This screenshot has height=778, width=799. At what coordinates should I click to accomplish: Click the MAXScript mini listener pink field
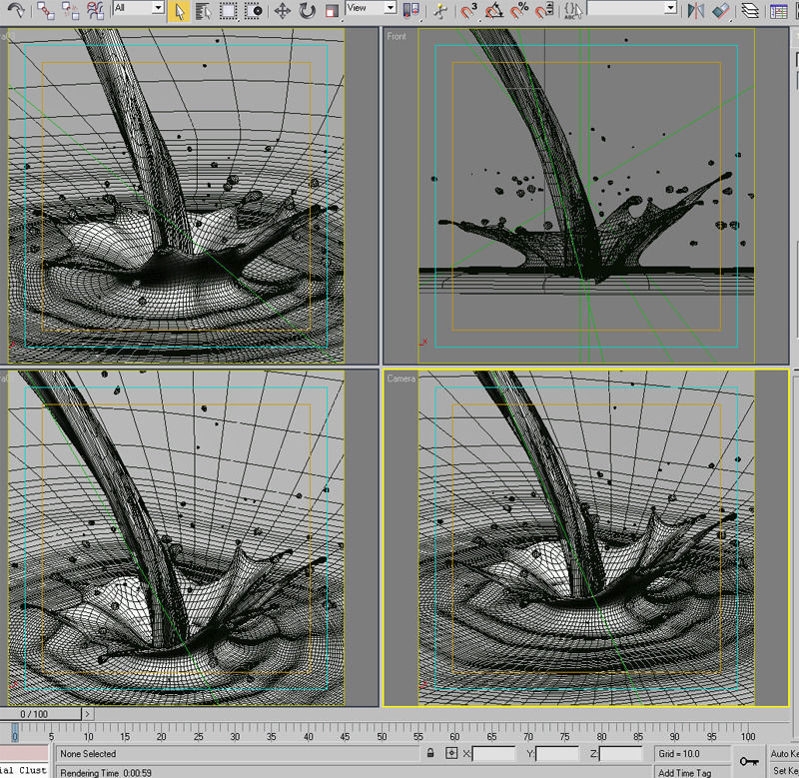point(24,754)
